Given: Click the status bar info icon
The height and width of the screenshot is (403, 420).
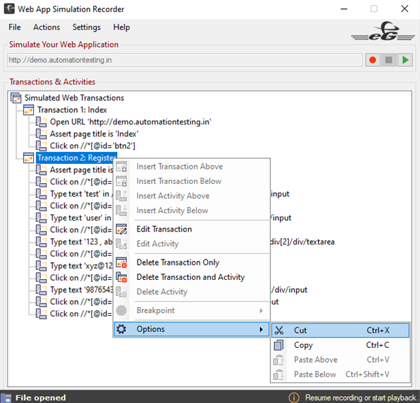Looking at the screenshot, I should 294,398.
